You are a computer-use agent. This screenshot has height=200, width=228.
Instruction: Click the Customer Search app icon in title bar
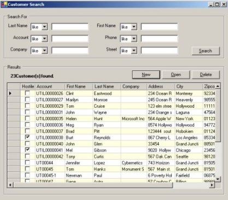click(4, 4)
